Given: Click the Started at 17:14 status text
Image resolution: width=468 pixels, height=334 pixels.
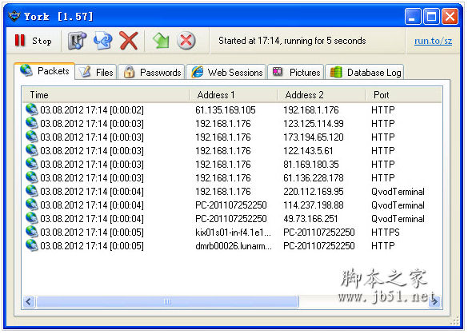Looking at the screenshot, I should (292, 41).
